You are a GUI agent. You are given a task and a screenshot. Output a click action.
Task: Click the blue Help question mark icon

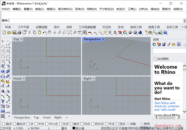click(165, 32)
